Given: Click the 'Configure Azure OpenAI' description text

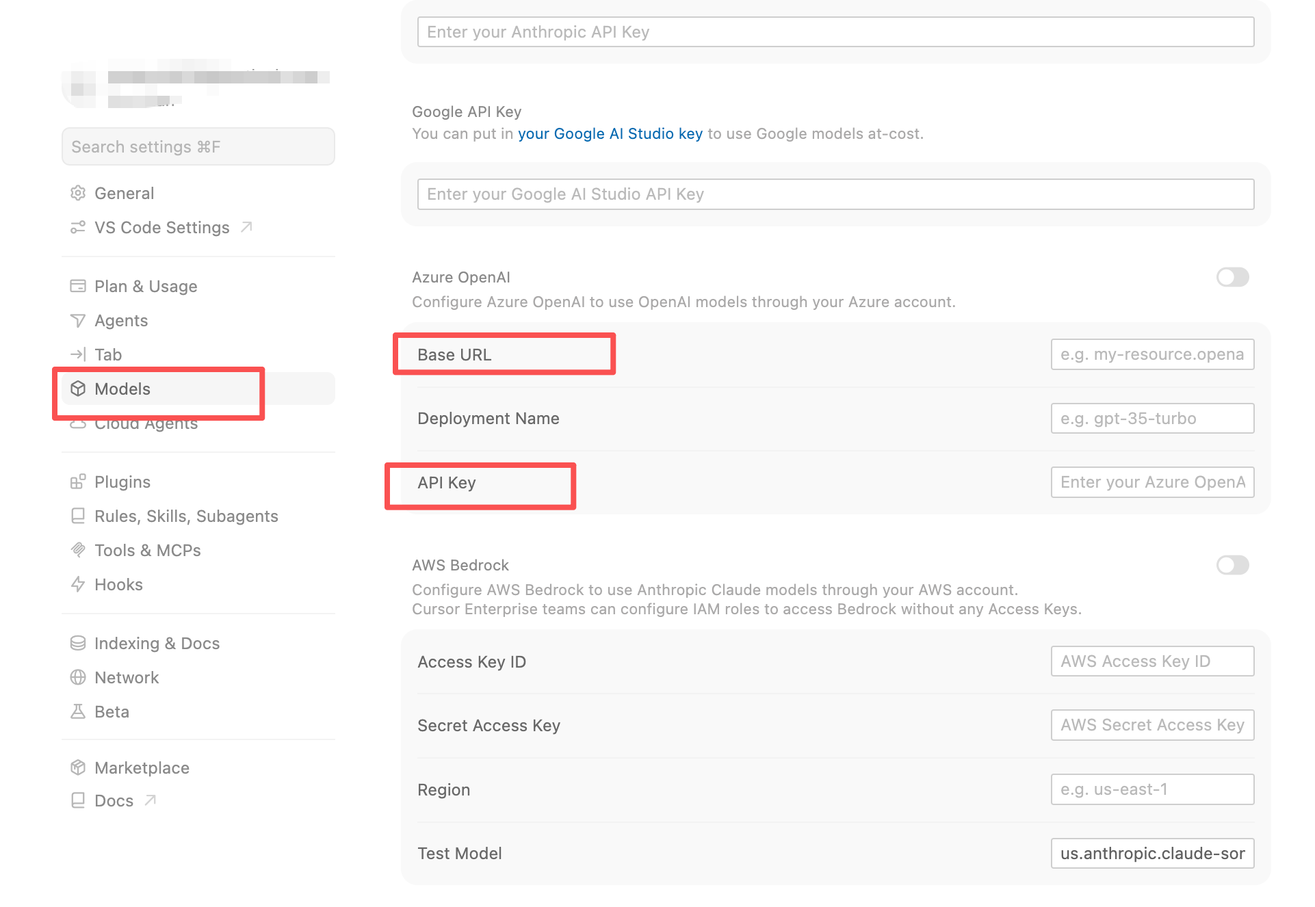Looking at the screenshot, I should click(684, 302).
